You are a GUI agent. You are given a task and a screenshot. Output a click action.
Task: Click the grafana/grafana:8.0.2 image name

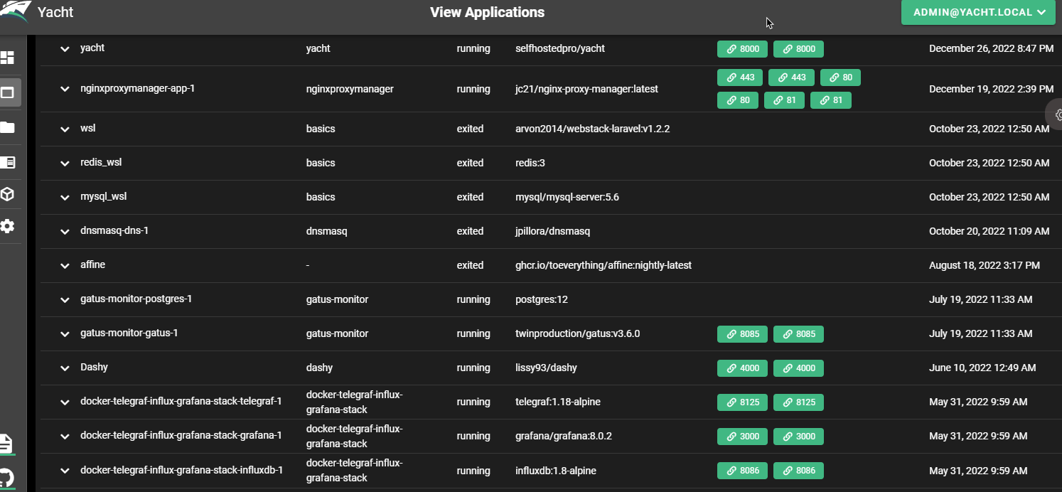[565, 436]
